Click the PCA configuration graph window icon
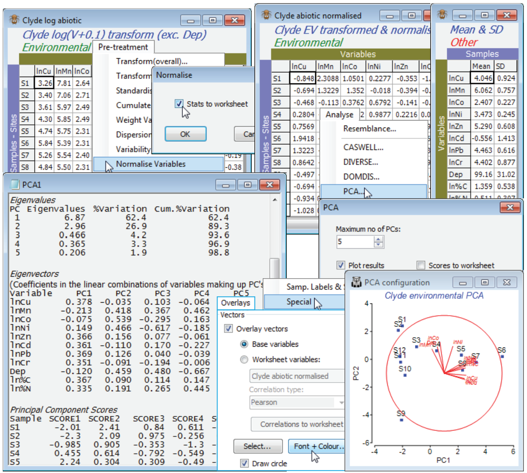Image resolution: width=527 pixels, height=473 pixels. pos(356,282)
